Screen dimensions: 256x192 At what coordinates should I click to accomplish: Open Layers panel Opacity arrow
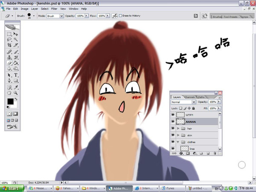[x=219, y=102]
